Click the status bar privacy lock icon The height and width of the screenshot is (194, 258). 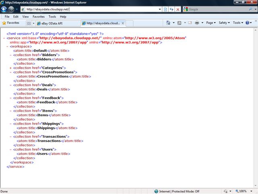click(226, 191)
